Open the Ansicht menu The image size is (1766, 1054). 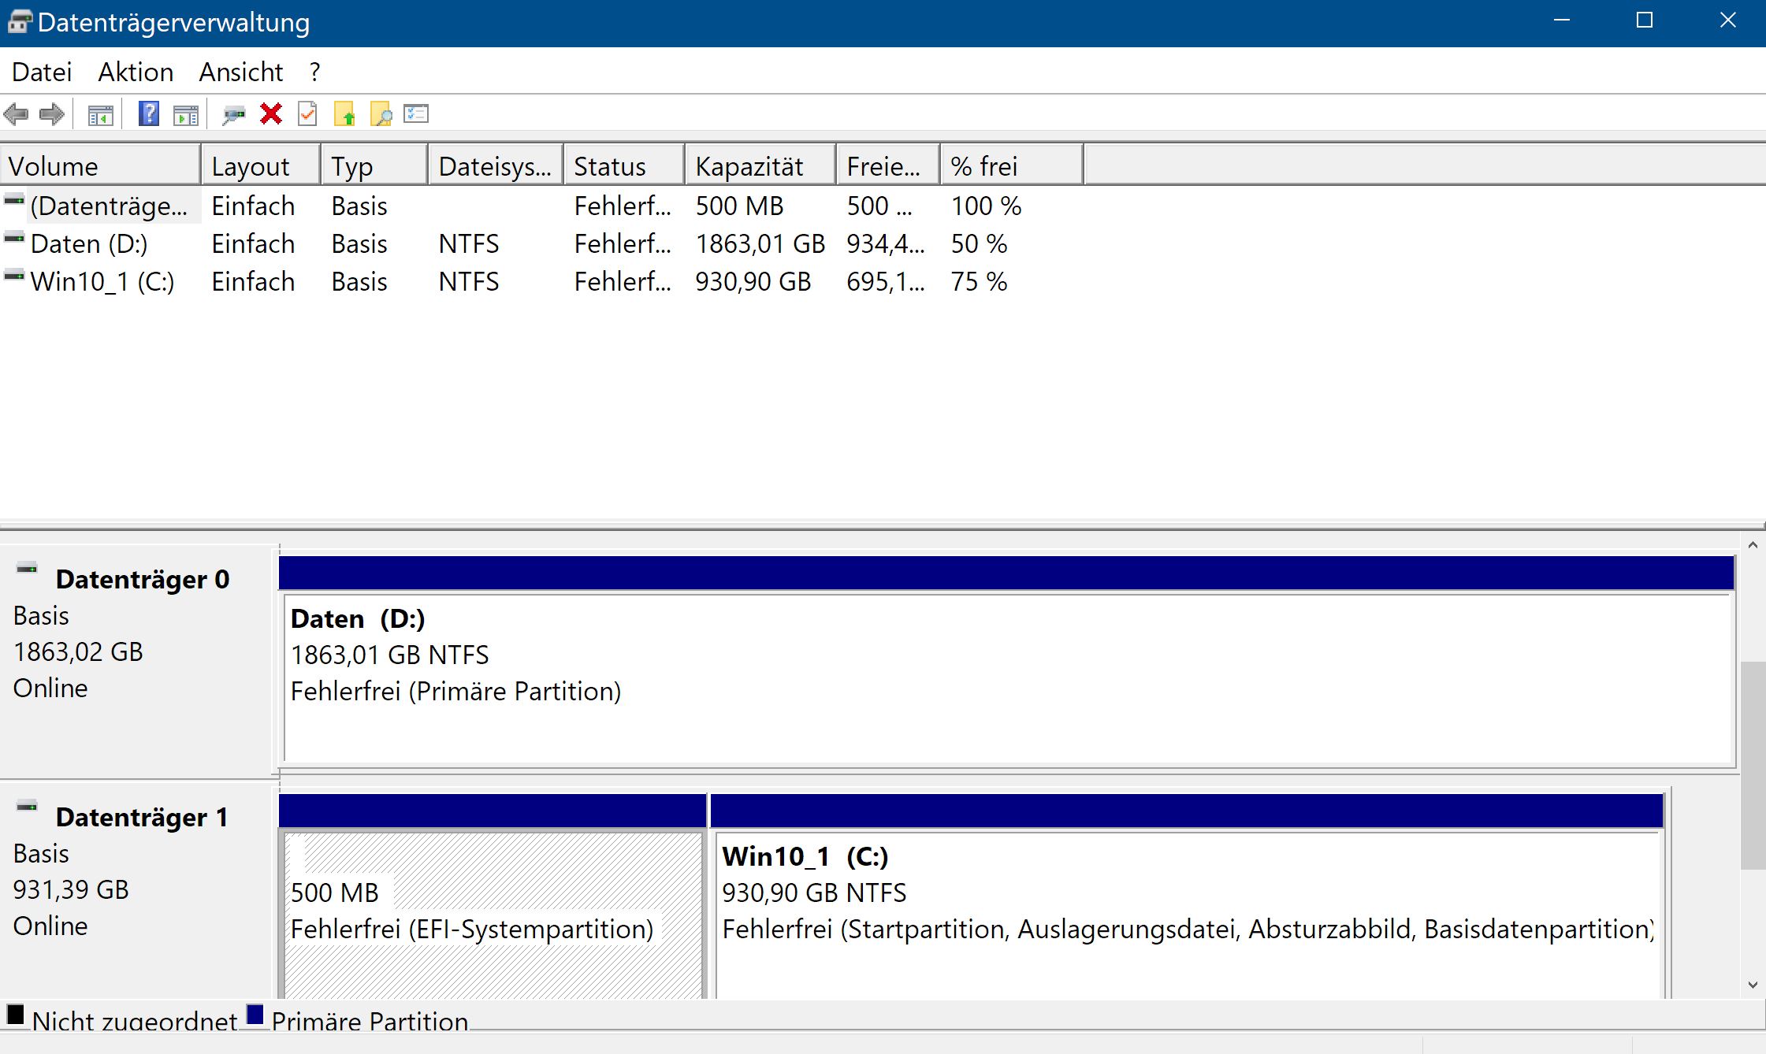tap(241, 72)
